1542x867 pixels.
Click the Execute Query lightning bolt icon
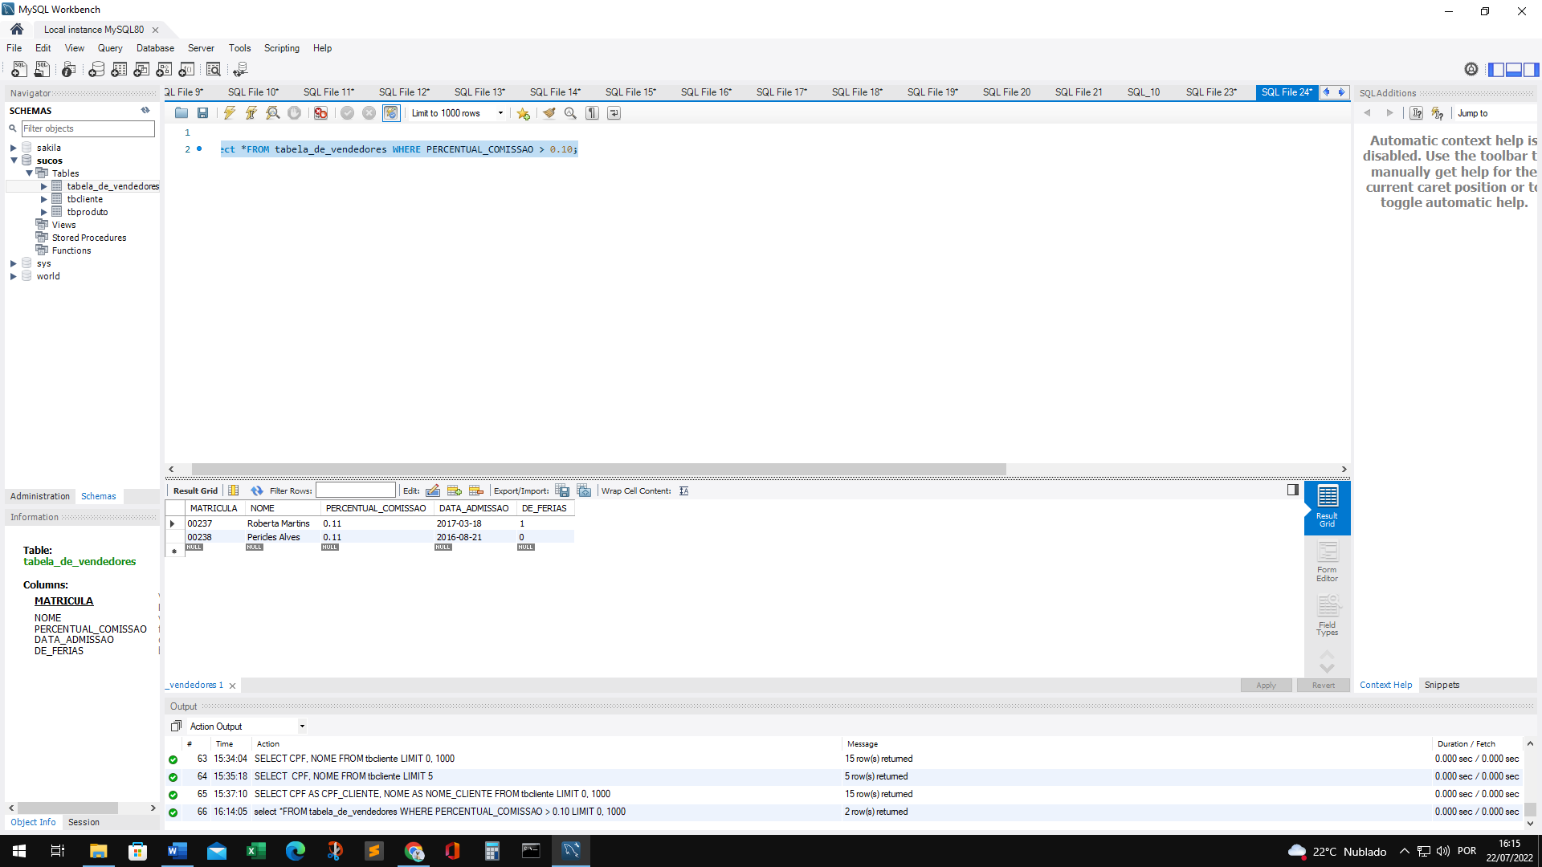click(230, 113)
